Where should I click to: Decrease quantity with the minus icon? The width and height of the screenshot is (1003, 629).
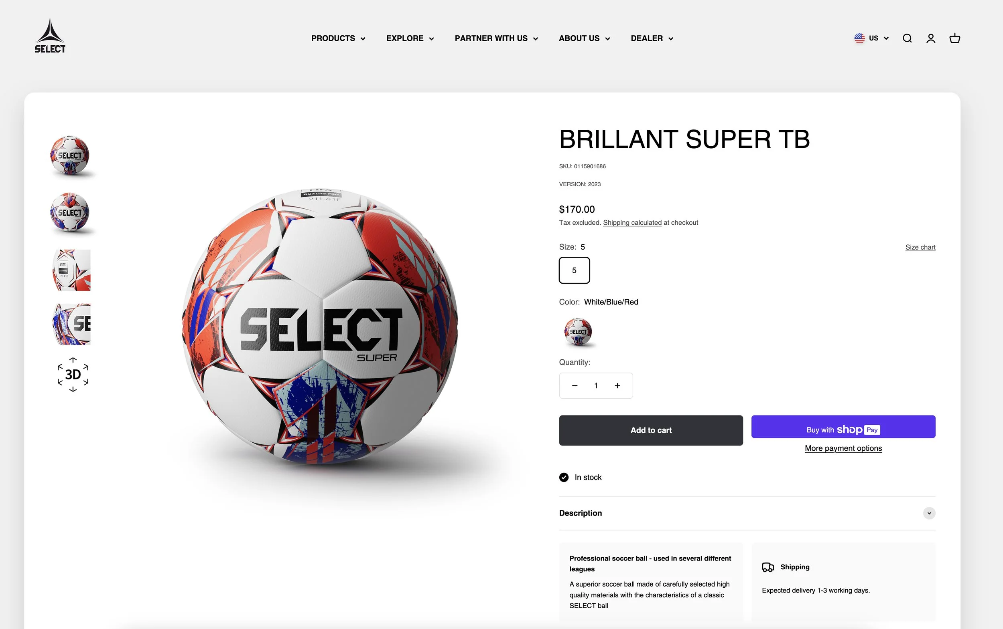(x=575, y=386)
